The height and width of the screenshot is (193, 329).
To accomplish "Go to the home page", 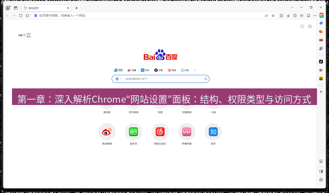I will pyautogui.click(x=27, y=15).
